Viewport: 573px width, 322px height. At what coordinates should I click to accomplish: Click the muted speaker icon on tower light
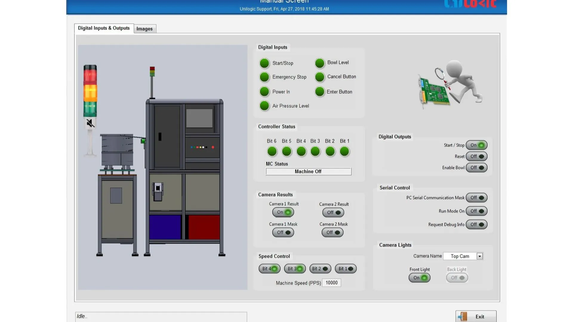click(x=90, y=123)
